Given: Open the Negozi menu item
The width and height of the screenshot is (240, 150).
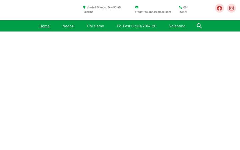Looking at the screenshot, I should click(x=68, y=26).
